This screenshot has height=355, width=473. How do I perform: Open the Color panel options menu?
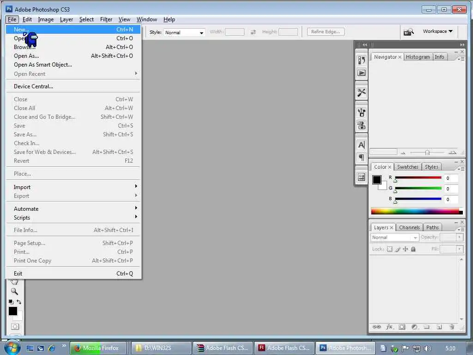[461, 169]
